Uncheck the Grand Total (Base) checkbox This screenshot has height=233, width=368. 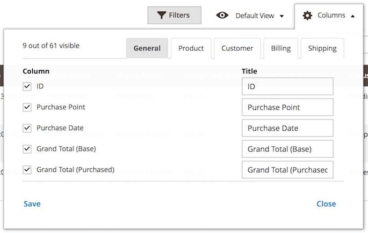coord(27,149)
